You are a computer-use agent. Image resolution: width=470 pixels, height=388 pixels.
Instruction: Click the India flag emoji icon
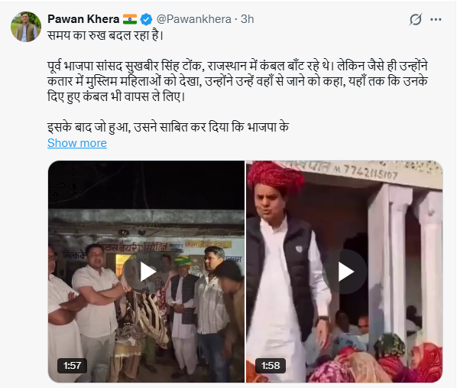[130, 19]
